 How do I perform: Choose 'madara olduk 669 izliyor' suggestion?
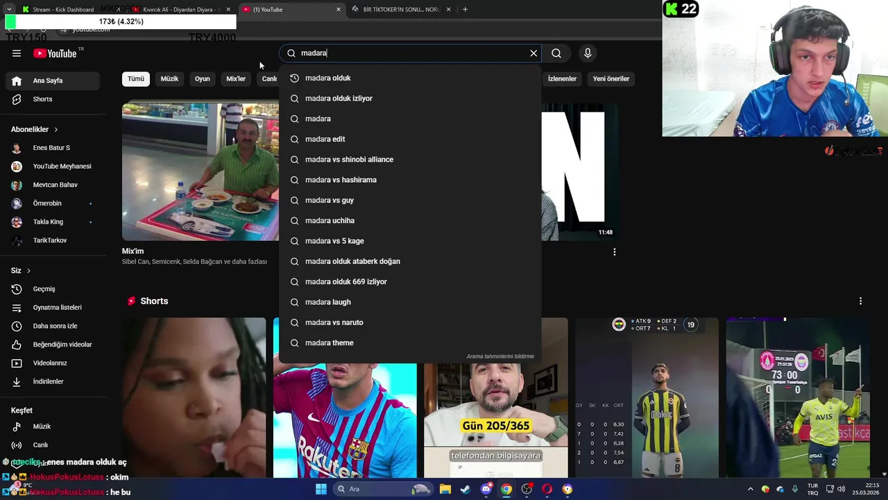point(410,282)
